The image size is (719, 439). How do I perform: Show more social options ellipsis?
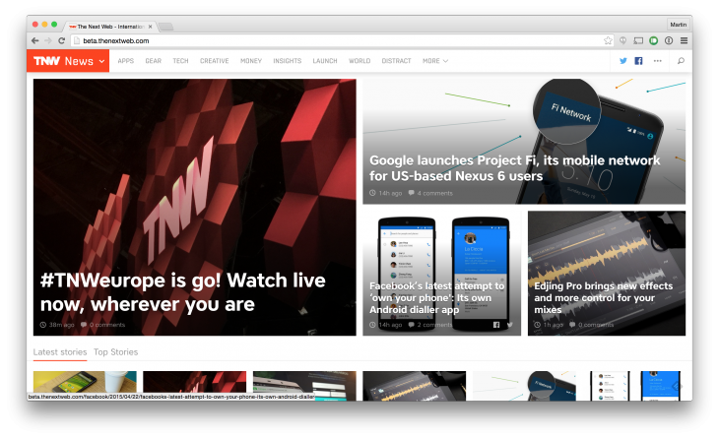pos(658,60)
